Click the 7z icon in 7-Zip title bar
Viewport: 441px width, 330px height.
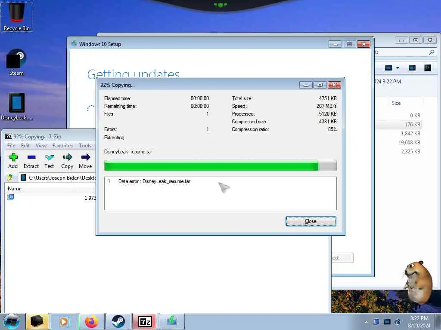(x=9, y=136)
